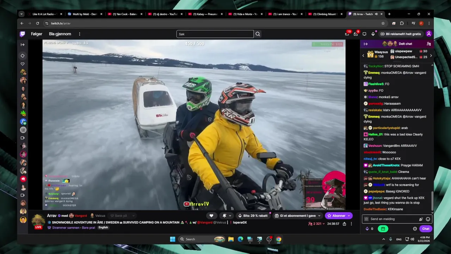Open the community users icon in chat header

429,44
